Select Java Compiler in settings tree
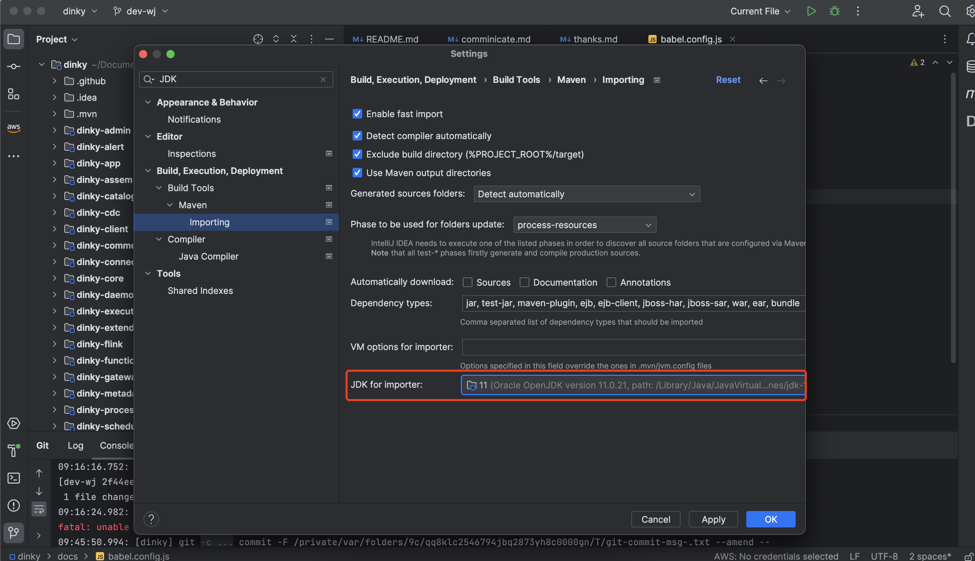The width and height of the screenshot is (975, 561). pyautogui.click(x=208, y=256)
